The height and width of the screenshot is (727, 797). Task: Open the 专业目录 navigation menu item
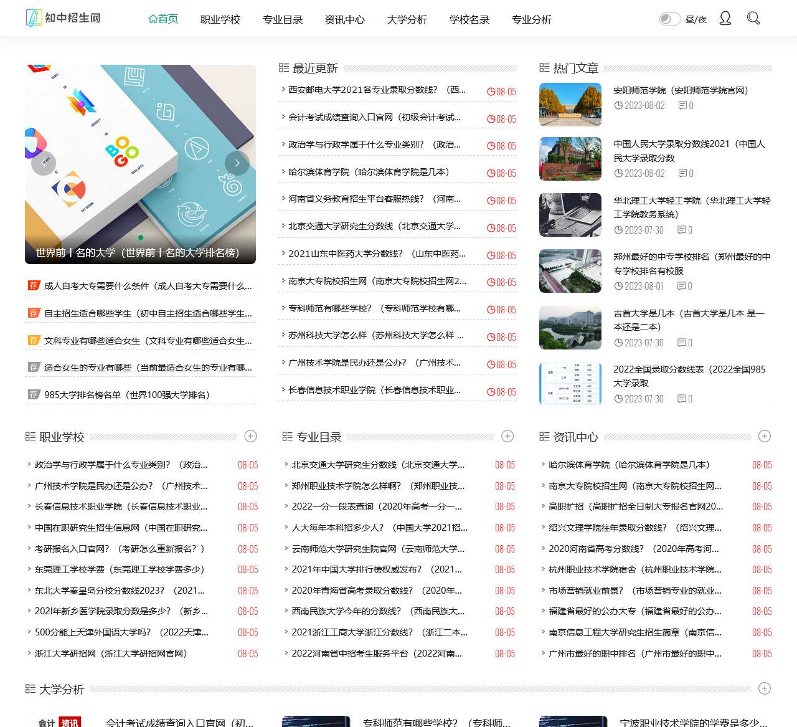pyautogui.click(x=283, y=19)
